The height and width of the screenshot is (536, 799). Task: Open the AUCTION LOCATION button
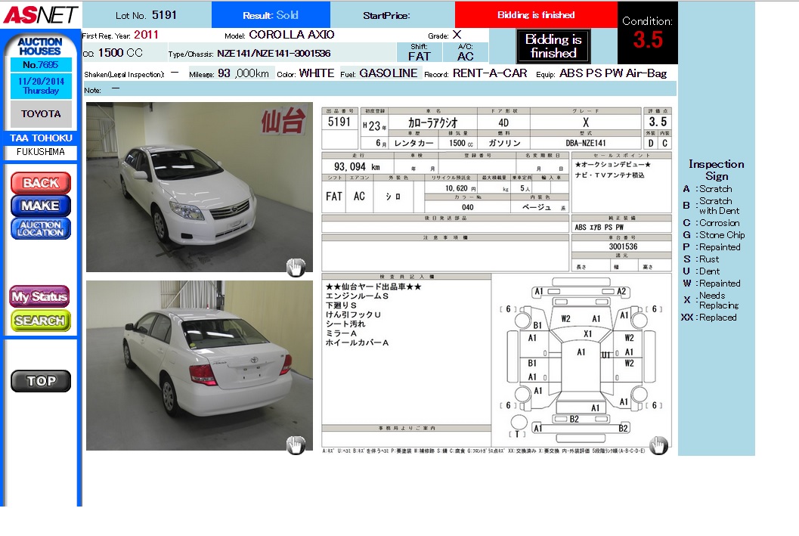(x=41, y=228)
